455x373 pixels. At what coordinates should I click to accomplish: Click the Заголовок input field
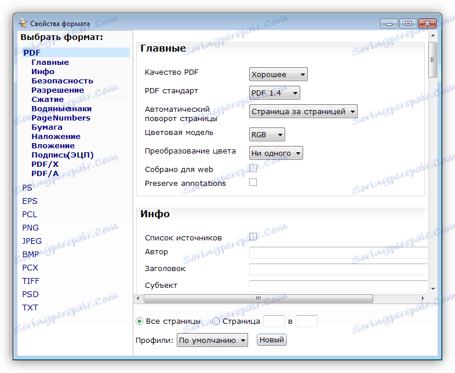[338, 270]
